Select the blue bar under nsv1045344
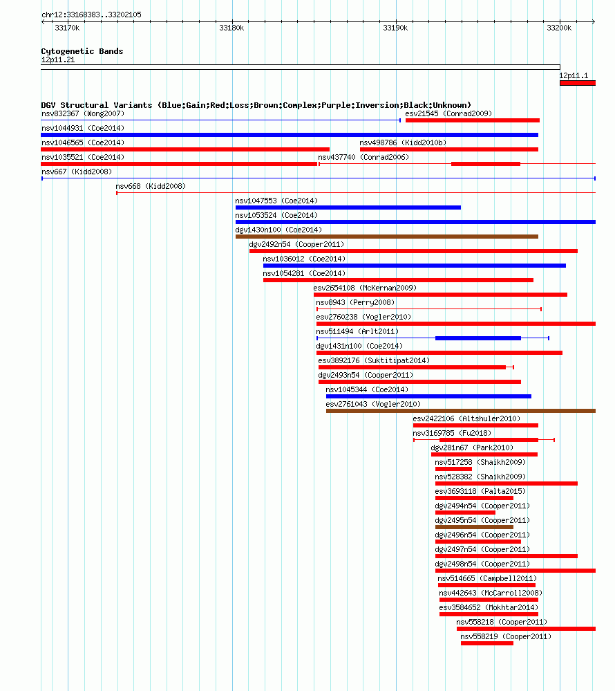This screenshot has height=691, width=615. pyautogui.click(x=429, y=396)
